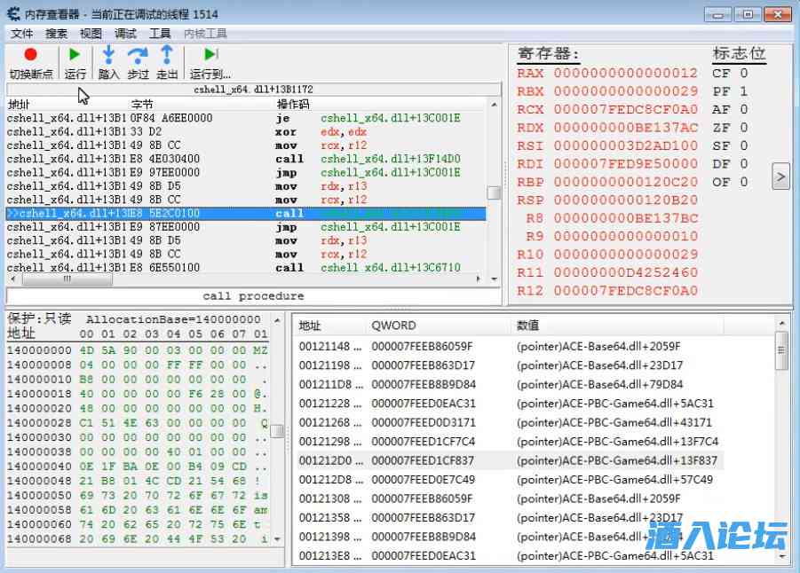800x573 pixels.
Task: Open the 调试 (Debug) menu
Action: coord(125,34)
